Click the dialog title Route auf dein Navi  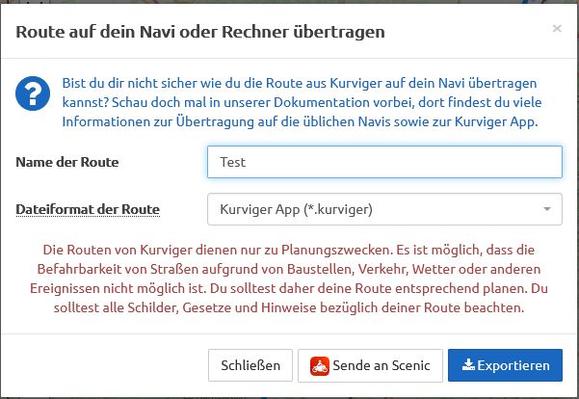[x=200, y=32]
